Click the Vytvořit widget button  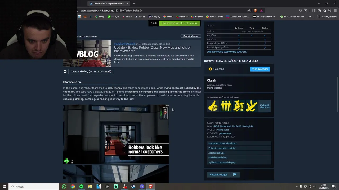tap(218, 175)
